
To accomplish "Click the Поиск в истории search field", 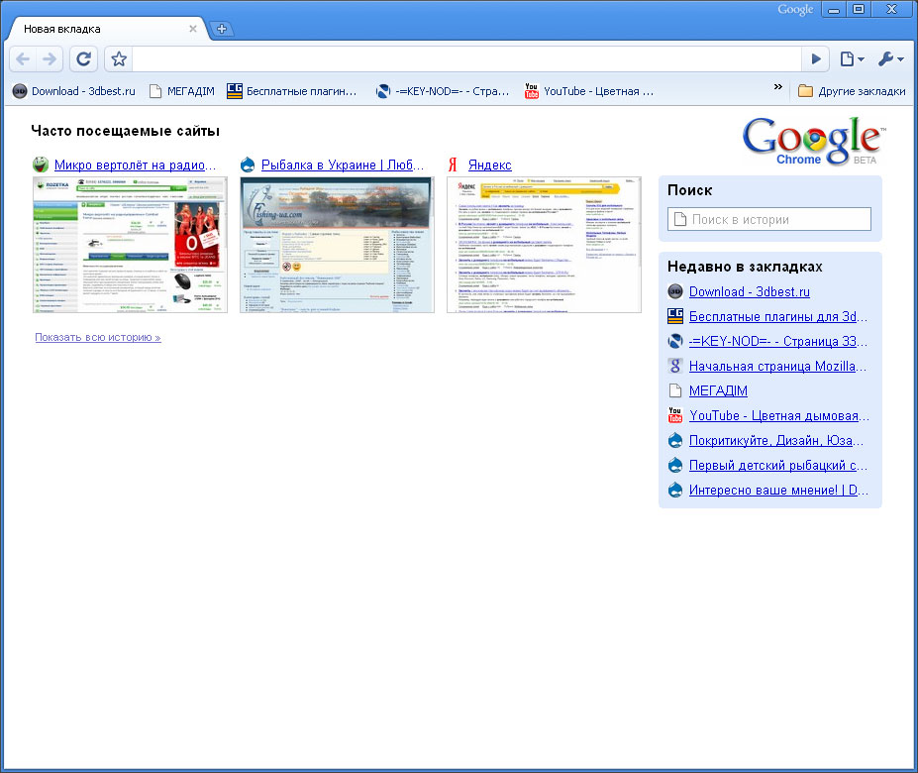I will pyautogui.click(x=769, y=219).
